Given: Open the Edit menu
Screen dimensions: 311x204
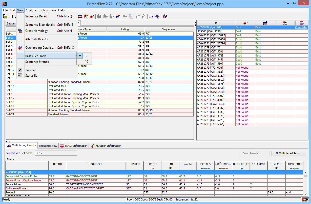Looking at the screenshot, I should [12, 10].
